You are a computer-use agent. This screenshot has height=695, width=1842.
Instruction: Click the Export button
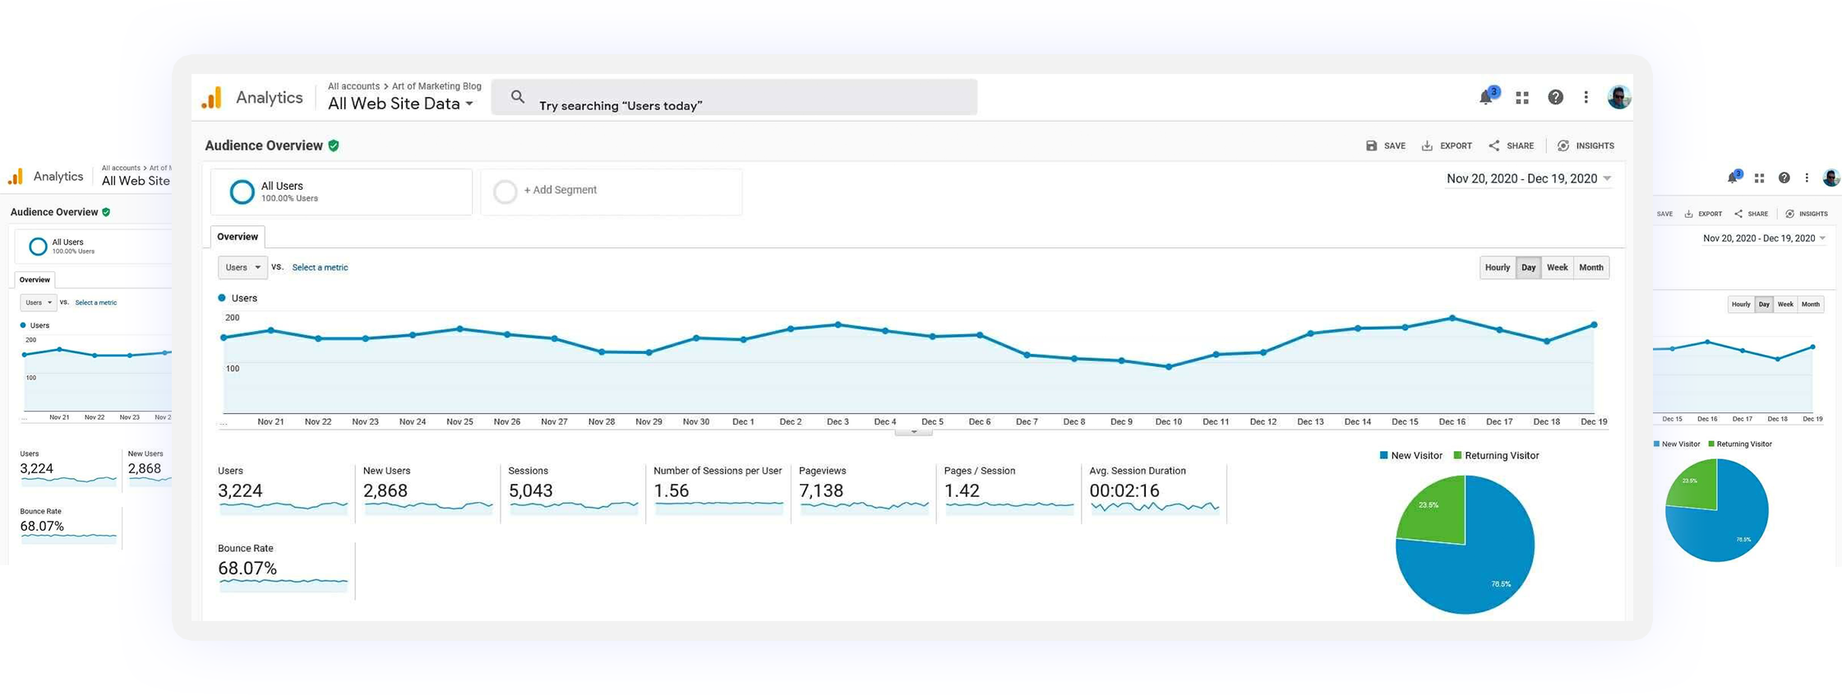[x=1447, y=146]
